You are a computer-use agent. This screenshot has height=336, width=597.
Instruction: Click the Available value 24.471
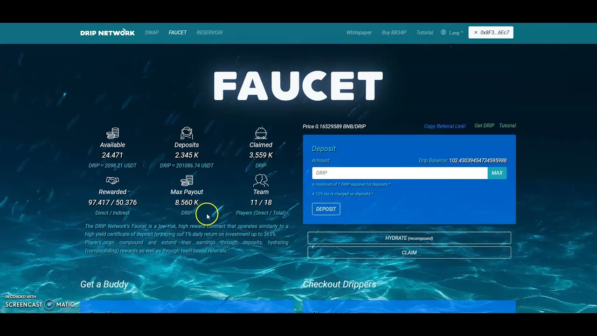tap(112, 155)
